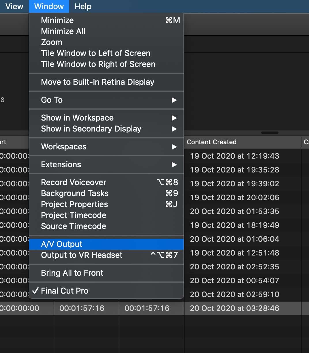The height and width of the screenshot is (353, 309).
Task: Select row created 20 Oct 2020 at 01:53:35
Action: [235, 211]
